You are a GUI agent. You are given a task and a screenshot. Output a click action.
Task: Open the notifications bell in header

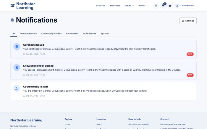click(x=156, y=6)
